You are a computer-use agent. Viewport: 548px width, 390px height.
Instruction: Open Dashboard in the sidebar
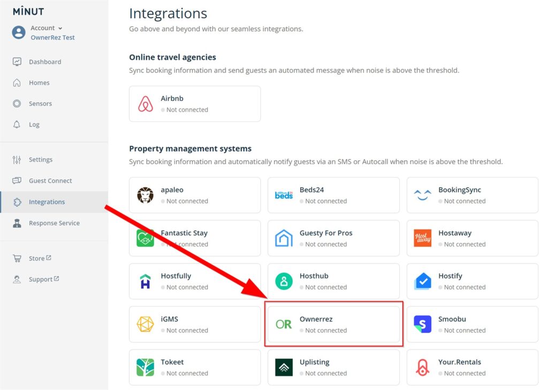point(45,62)
